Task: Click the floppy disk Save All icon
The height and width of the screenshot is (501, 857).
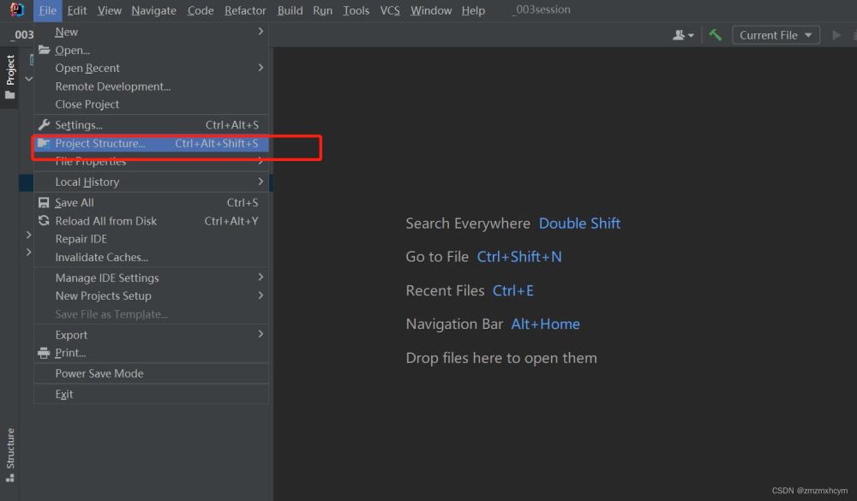Action: point(45,203)
